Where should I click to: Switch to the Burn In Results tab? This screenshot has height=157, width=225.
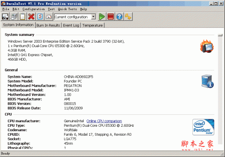coord(48,25)
